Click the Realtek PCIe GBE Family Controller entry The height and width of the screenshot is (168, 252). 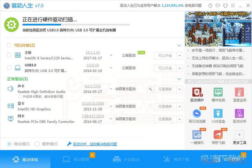click(46, 122)
